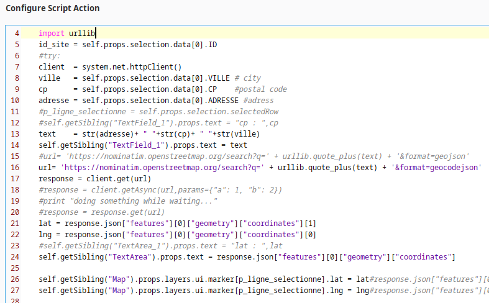Click 'client = system.net.httpClient()' line

(110, 67)
